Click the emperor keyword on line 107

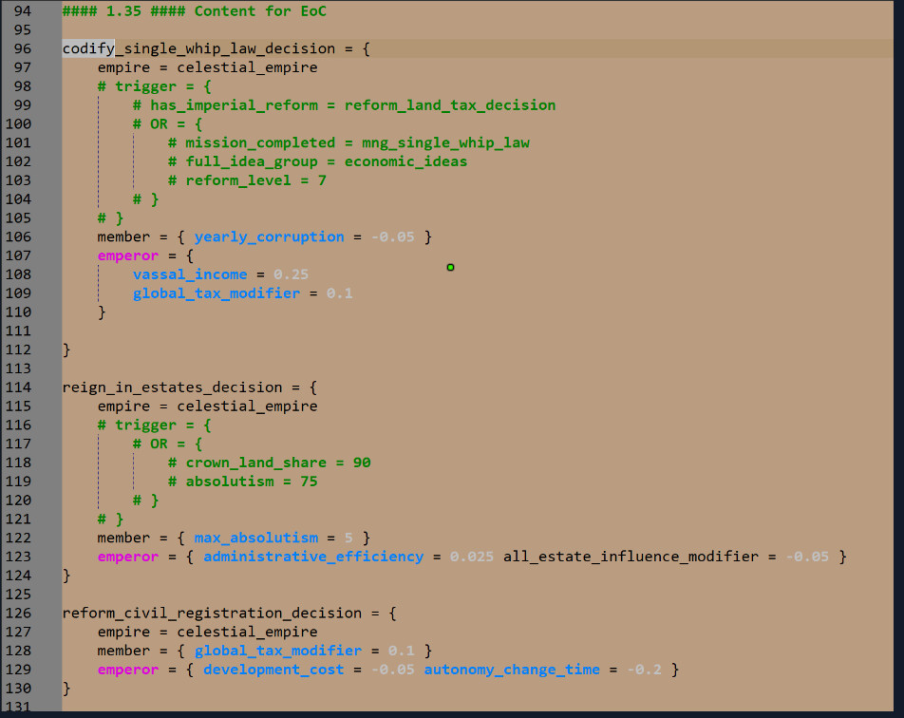(128, 256)
